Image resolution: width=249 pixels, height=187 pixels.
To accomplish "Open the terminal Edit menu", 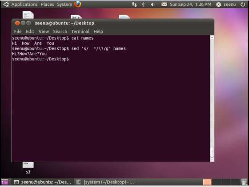I will (x=30, y=32).
